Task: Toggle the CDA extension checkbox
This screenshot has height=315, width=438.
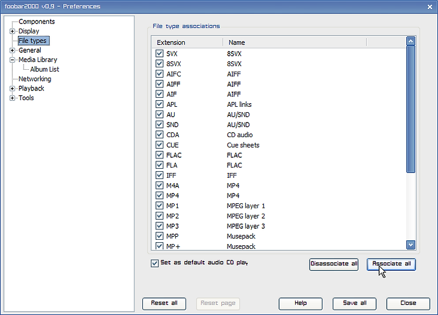Action: [159, 135]
